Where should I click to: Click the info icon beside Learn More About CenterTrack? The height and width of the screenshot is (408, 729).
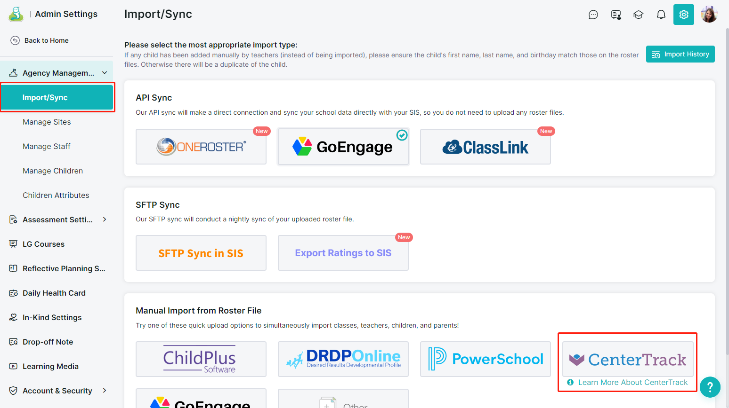coord(570,382)
